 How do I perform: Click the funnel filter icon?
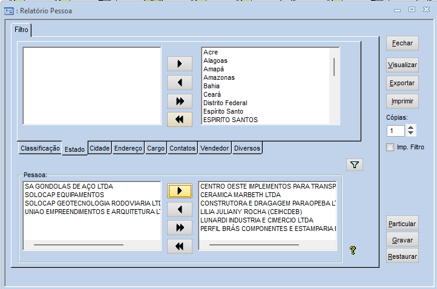[354, 164]
